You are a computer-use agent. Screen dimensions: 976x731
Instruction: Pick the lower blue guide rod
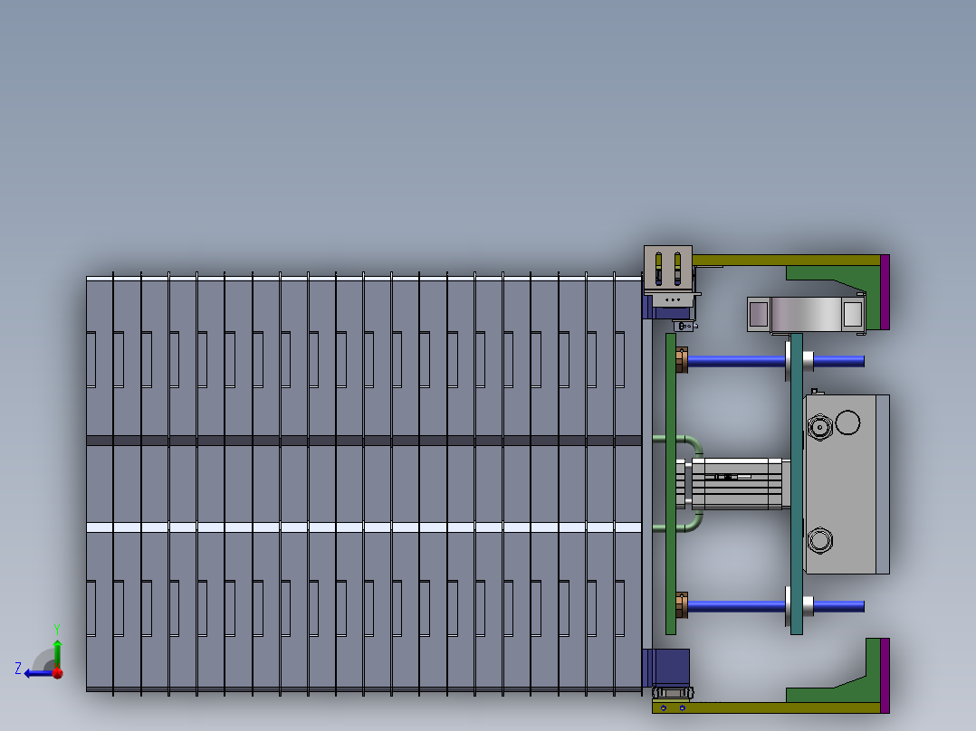[x=775, y=606]
